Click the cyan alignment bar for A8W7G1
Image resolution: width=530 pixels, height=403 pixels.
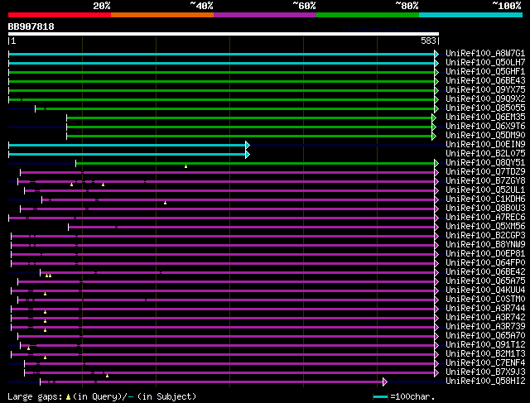coord(222,54)
